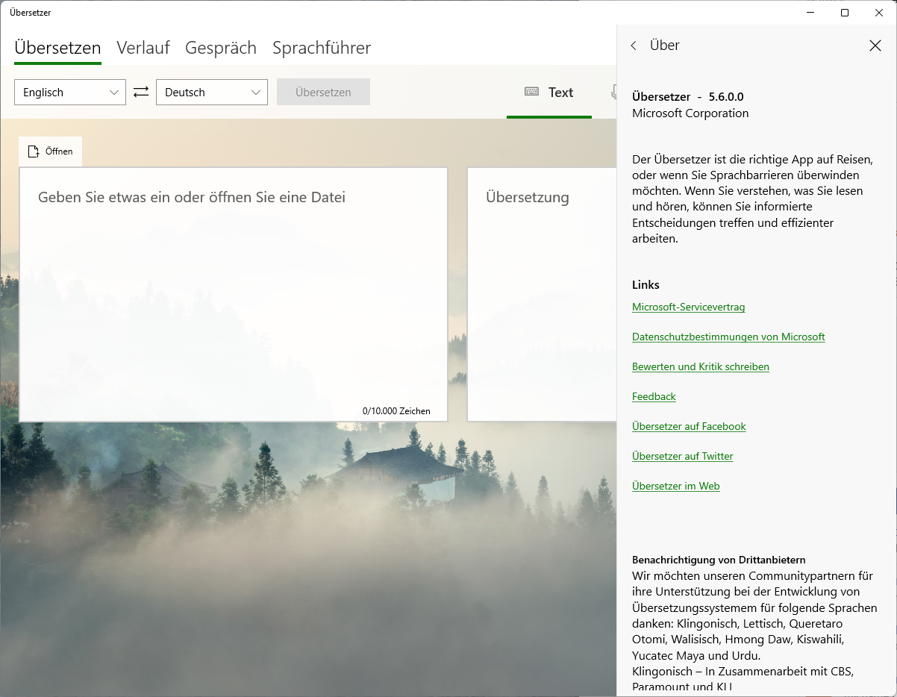
Task: Open Bewerten und Kritik schreiben link
Action: click(x=701, y=366)
